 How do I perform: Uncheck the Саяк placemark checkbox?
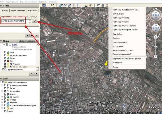point(5,52)
